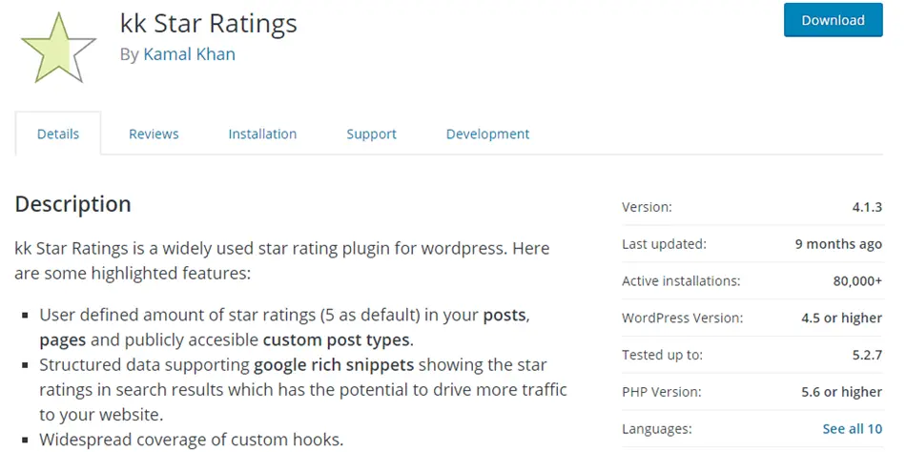Download the kk Star Ratings plugin
This screenshot has height=452, width=906.
point(834,20)
